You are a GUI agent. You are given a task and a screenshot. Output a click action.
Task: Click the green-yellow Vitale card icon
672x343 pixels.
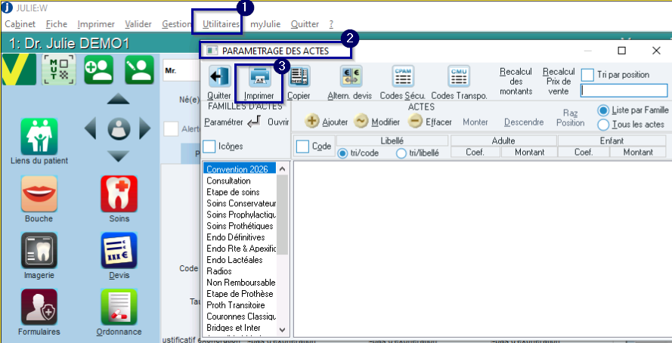tap(19, 70)
